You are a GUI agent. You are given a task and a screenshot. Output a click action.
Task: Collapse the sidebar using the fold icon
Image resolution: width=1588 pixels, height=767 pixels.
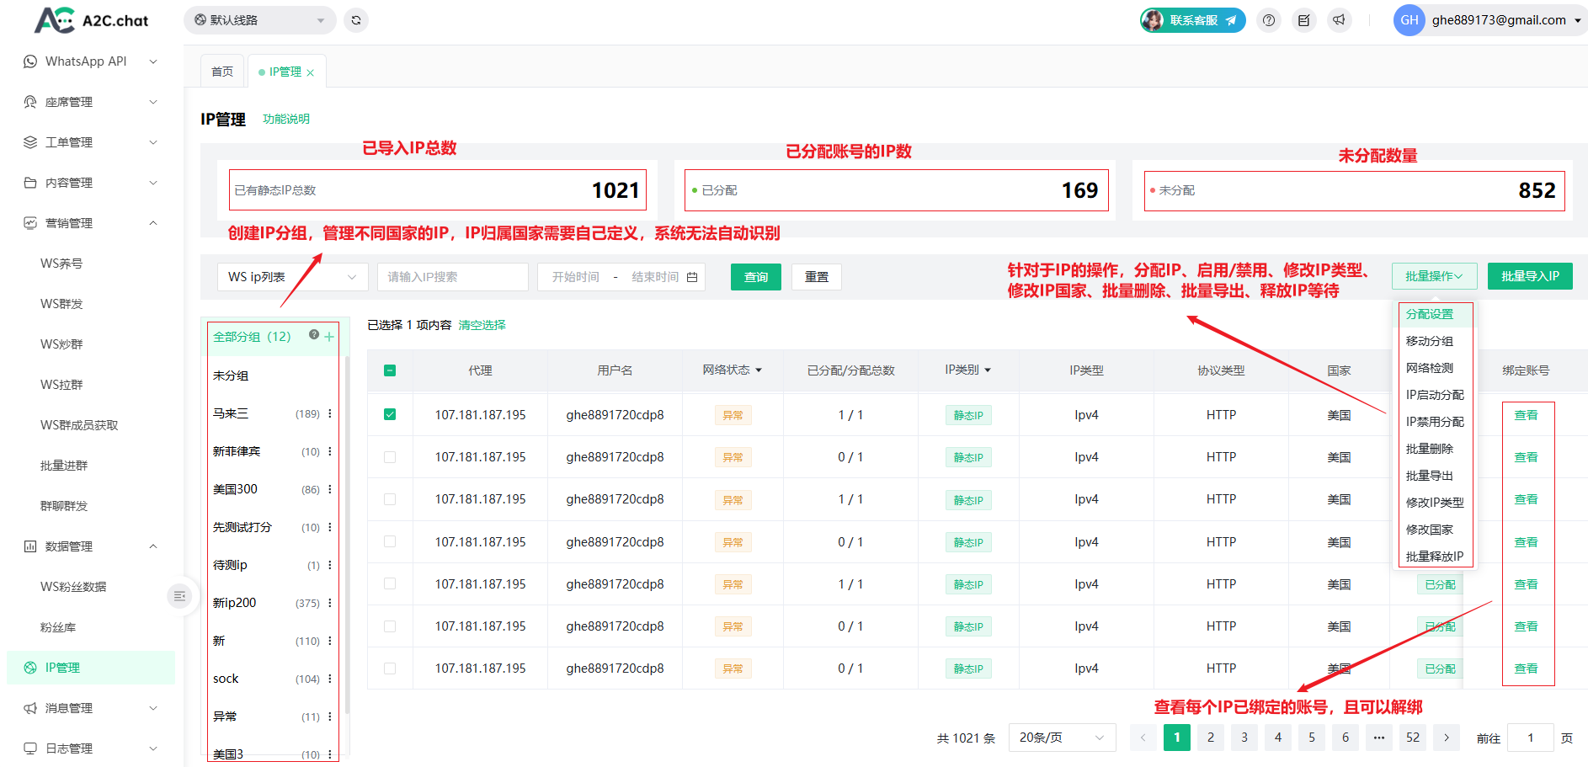[x=179, y=596]
